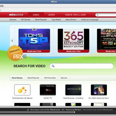Viewport: 116px width, 116px height.
Task: Open the Talenthouse - Creative show link
Action: click(x=73, y=98)
